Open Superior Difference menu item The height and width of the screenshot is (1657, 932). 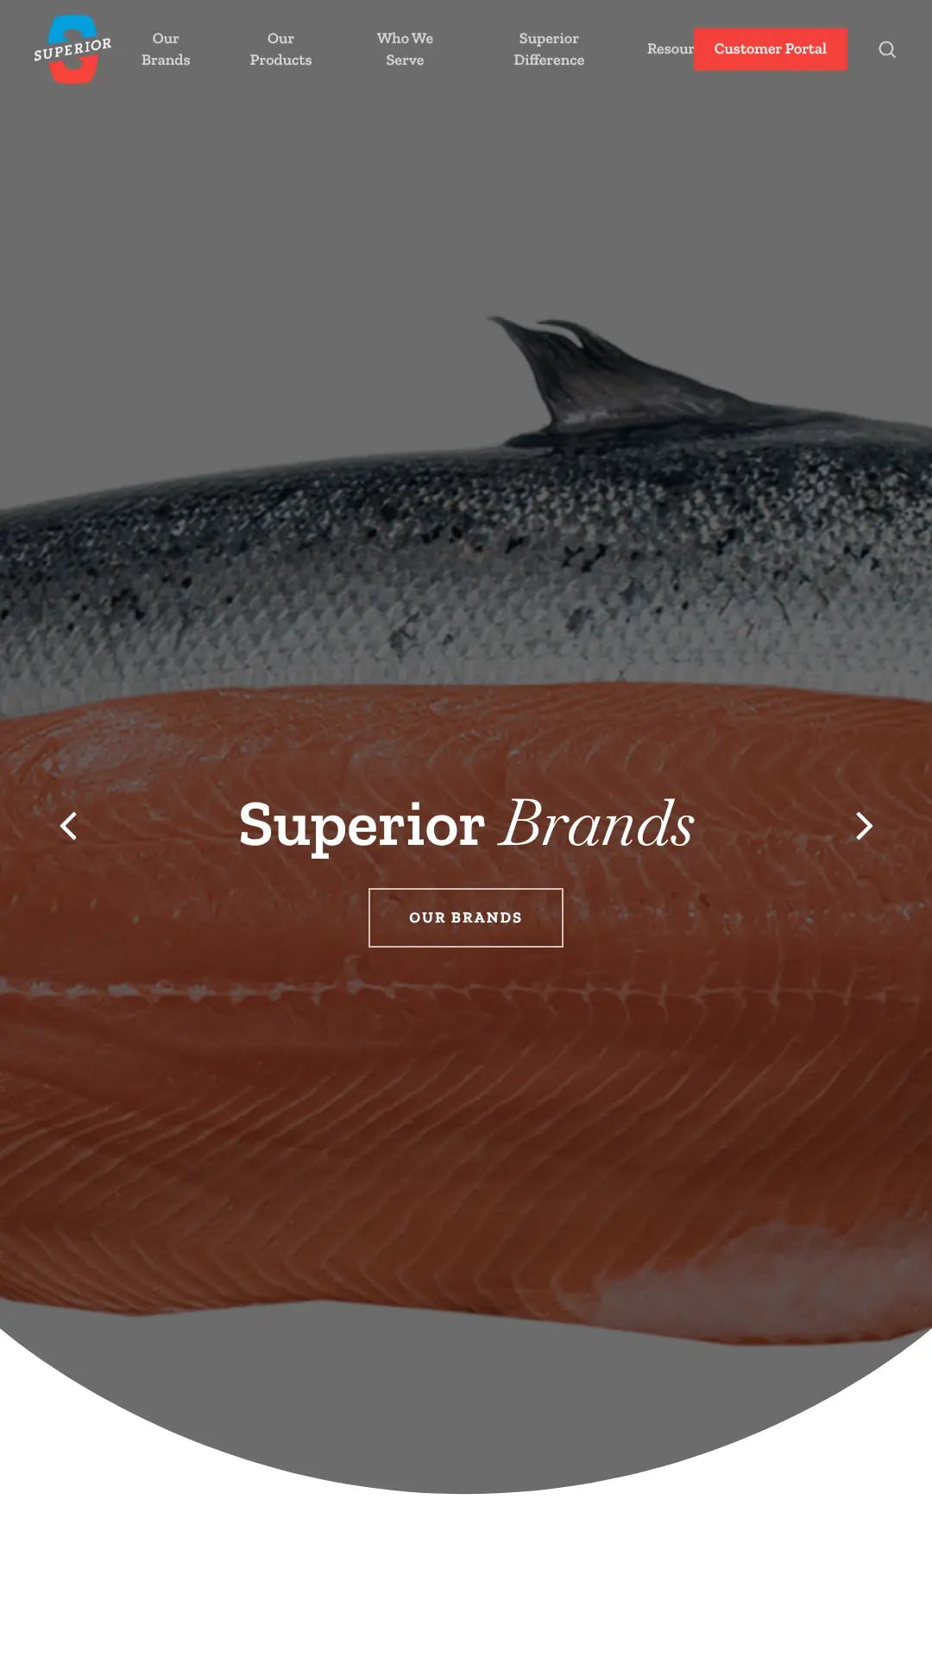(x=549, y=49)
